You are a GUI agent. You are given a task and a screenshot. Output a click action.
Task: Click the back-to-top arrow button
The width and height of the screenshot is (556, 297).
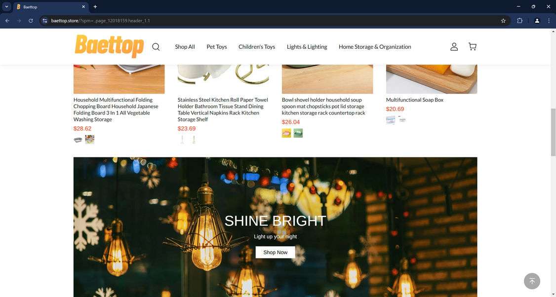[532, 281]
